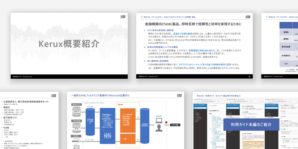Click the red alert circle icon before ウタドリ宛台
The image size is (298, 149).
coord(166,122)
